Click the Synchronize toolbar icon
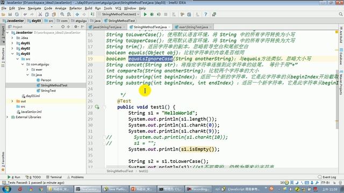Viewport: 344px width, 193px height. pos(17,14)
